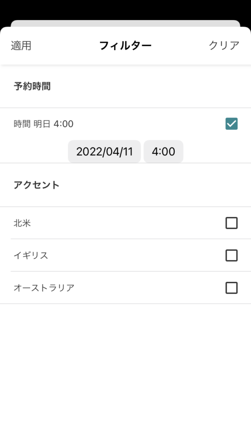Check the イギリス accent checkbox
This screenshot has width=251, height=446.
(232, 255)
